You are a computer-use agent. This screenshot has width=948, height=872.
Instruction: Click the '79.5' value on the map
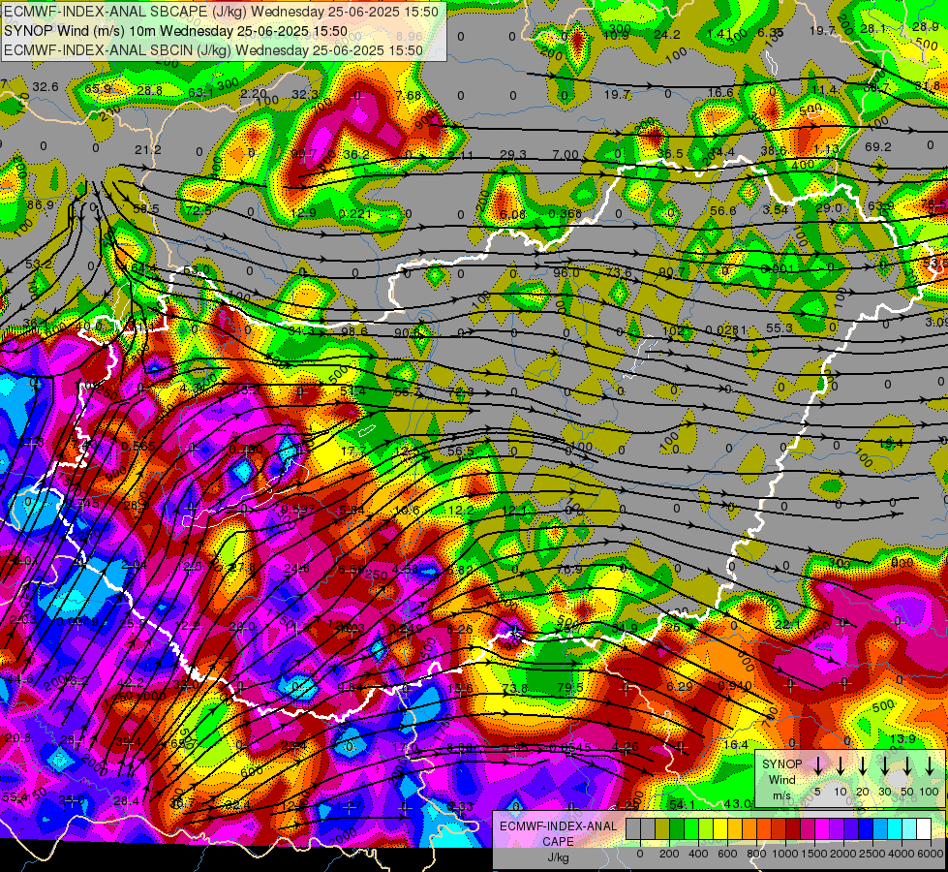pyautogui.click(x=570, y=688)
